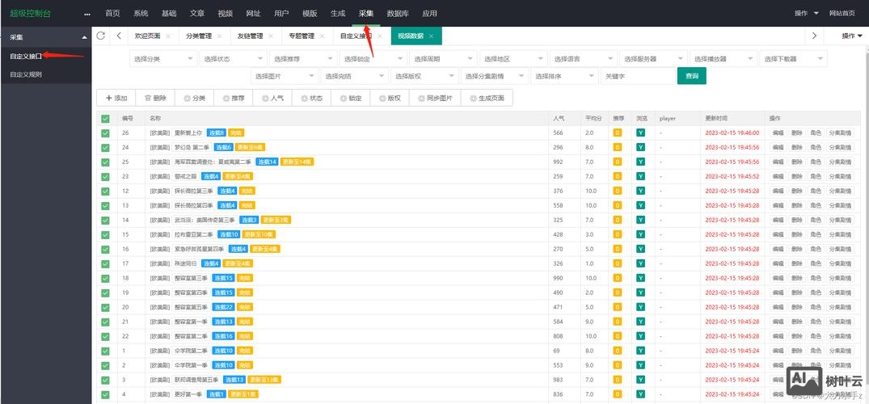Image resolution: width=869 pixels, height=404 pixels.
Task: Click the yellow 0 badge in row 17
Action: pos(617,263)
